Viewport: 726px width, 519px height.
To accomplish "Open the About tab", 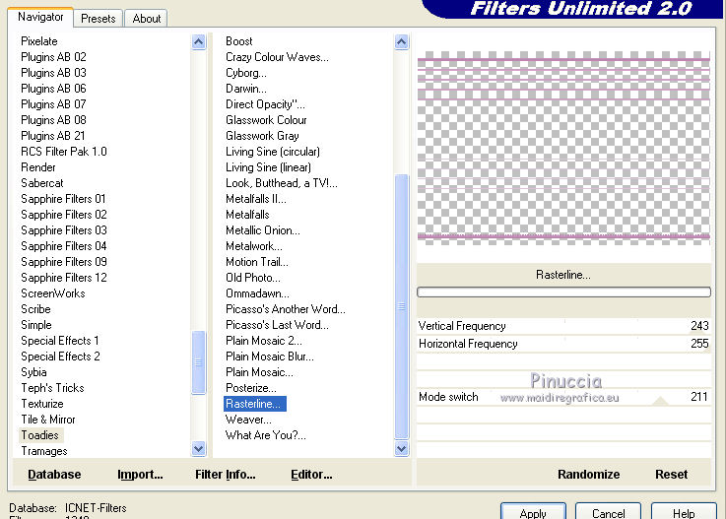I will tap(147, 19).
